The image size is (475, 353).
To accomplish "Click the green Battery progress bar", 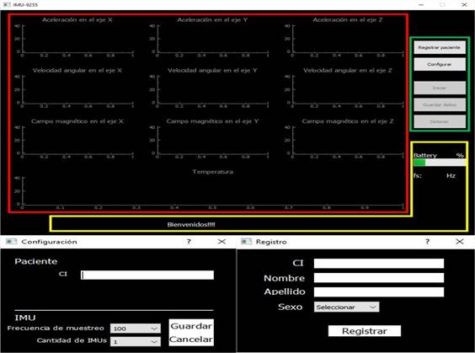I will tap(440, 163).
